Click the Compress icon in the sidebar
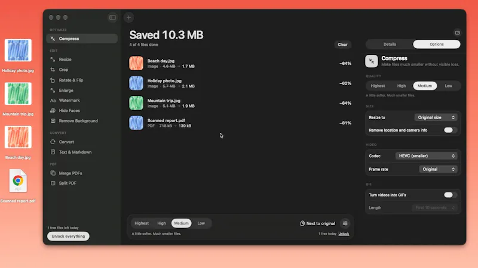The image size is (478, 268). pos(53,39)
